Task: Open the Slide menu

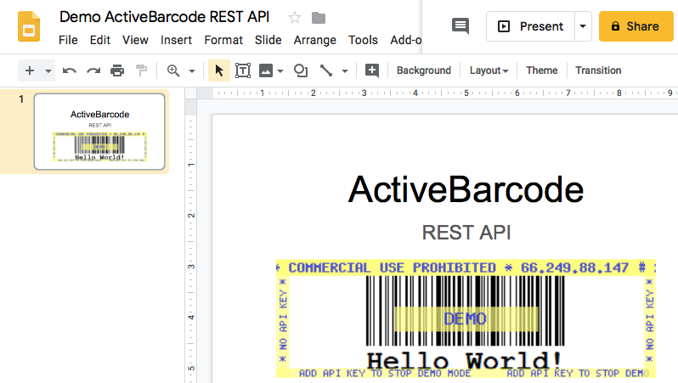Action: point(268,40)
